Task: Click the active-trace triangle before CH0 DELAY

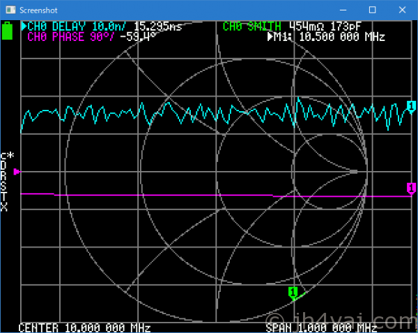Action: (24, 26)
